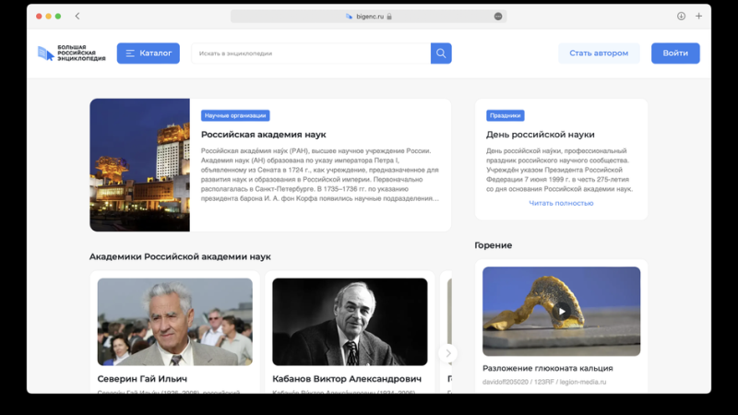Click the Войти login button
Viewport: 738px width, 415px height.
(675, 53)
